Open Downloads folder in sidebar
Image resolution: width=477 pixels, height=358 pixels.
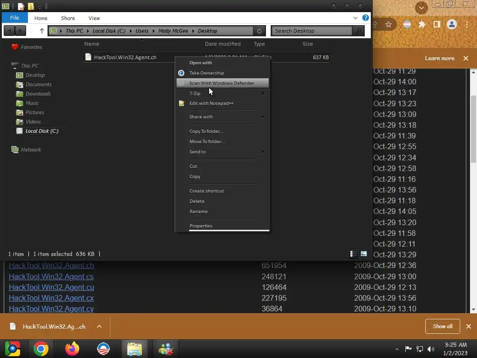(38, 94)
